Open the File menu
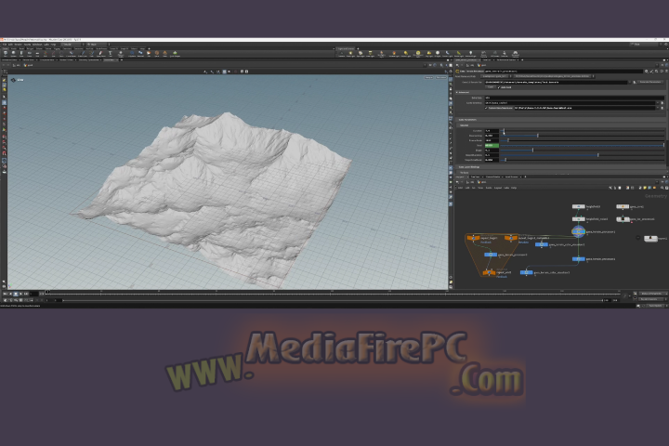 5,45
